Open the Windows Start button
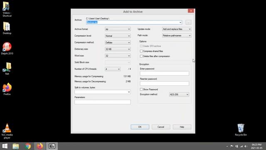 point(5,146)
